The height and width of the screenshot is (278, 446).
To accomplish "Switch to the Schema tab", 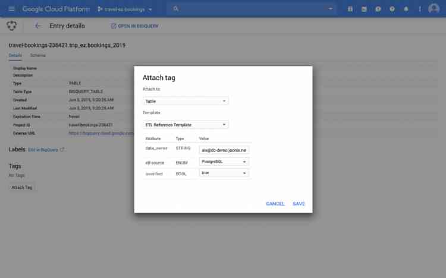I will click(x=38, y=55).
